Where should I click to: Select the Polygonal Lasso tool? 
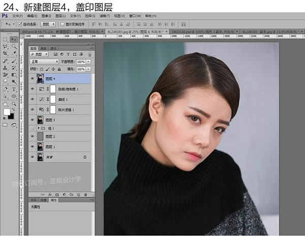[x=5, y=46]
